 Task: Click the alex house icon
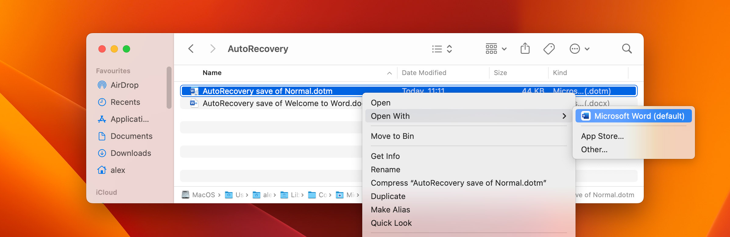pyautogui.click(x=102, y=170)
